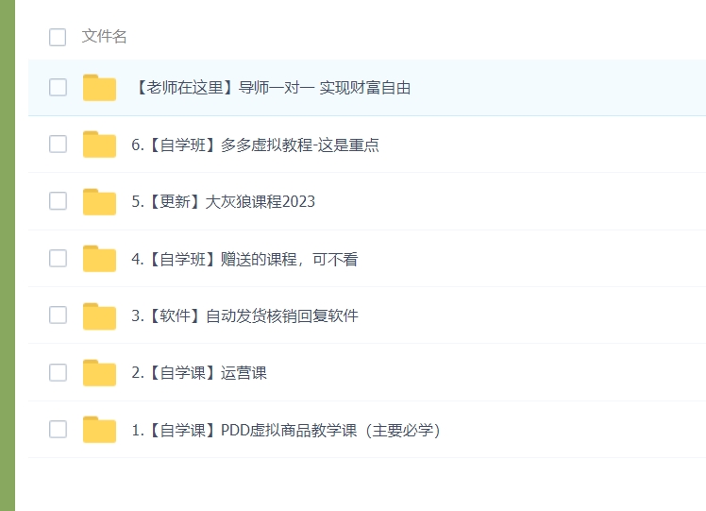Tick checkbox for 2.【自学课】运营课
Viewport: 706px width, 511px height.
pyautogui.click(x=58, y=373)
